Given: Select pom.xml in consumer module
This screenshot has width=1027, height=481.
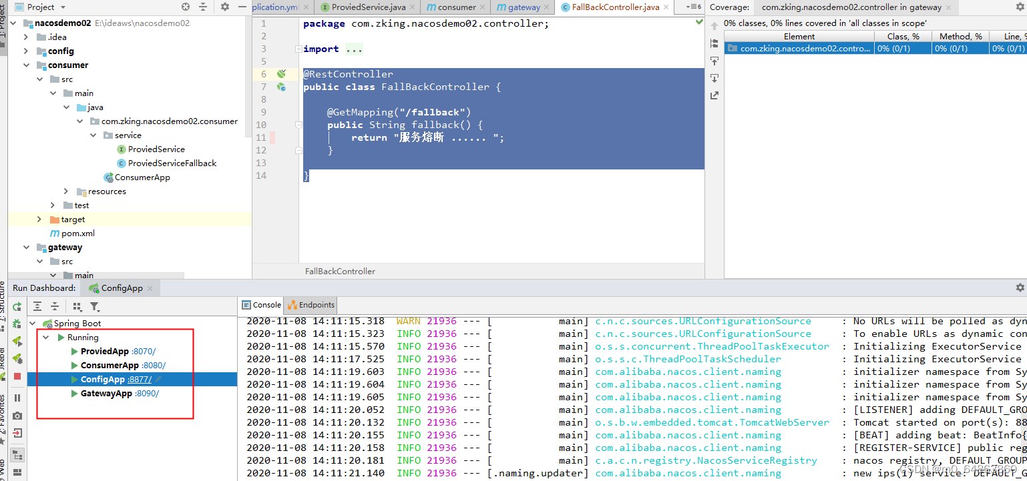Looking at the screenshot, I should (77, 233).
